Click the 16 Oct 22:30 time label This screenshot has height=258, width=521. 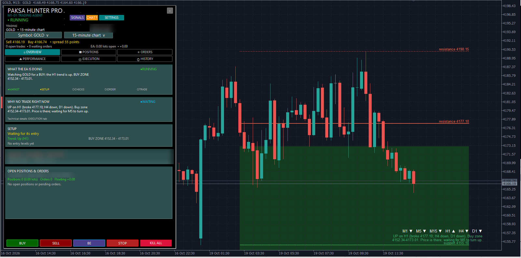point(184,253)
